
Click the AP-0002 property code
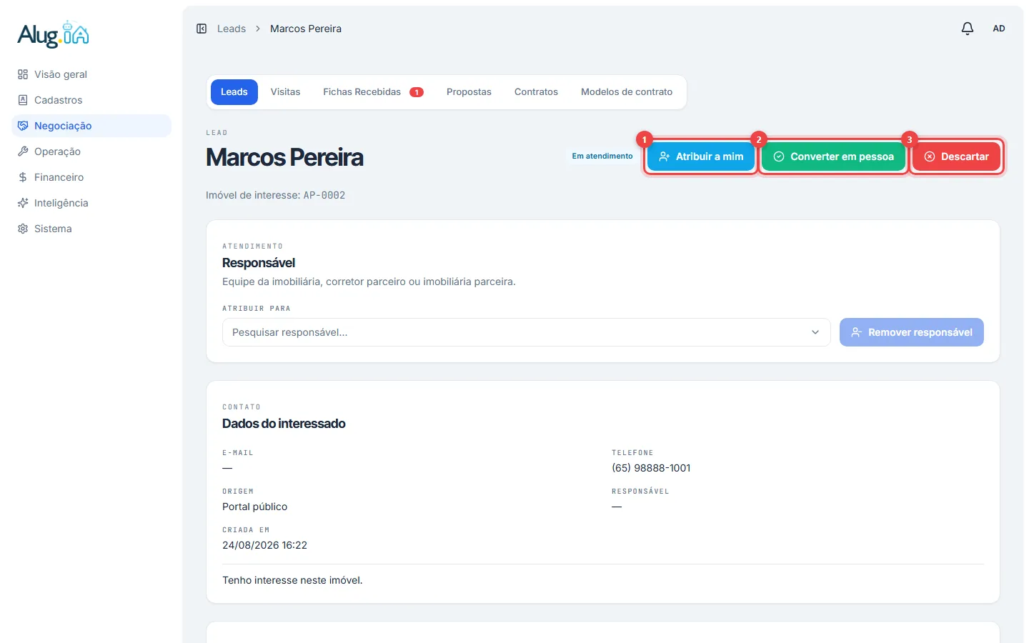pyautogui.click(x=324, y=195)
